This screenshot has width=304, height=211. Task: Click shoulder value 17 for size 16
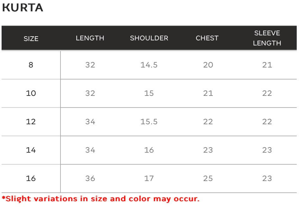149,179
